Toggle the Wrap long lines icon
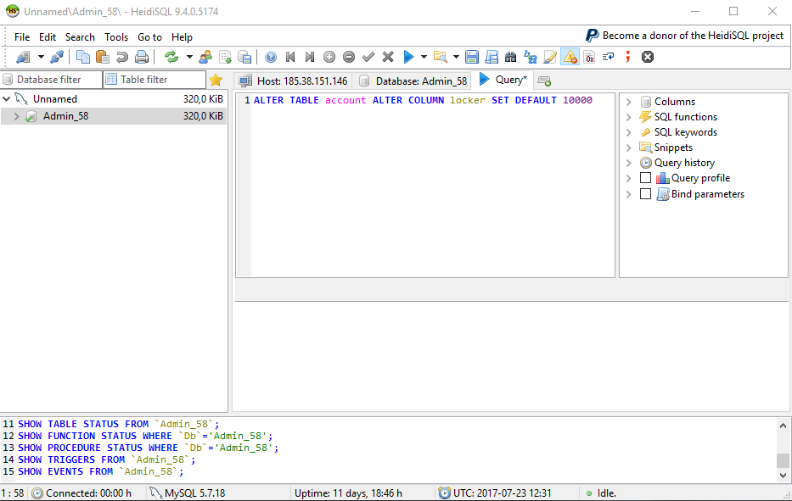The image size is (792, 501). [x=608, y=57]
